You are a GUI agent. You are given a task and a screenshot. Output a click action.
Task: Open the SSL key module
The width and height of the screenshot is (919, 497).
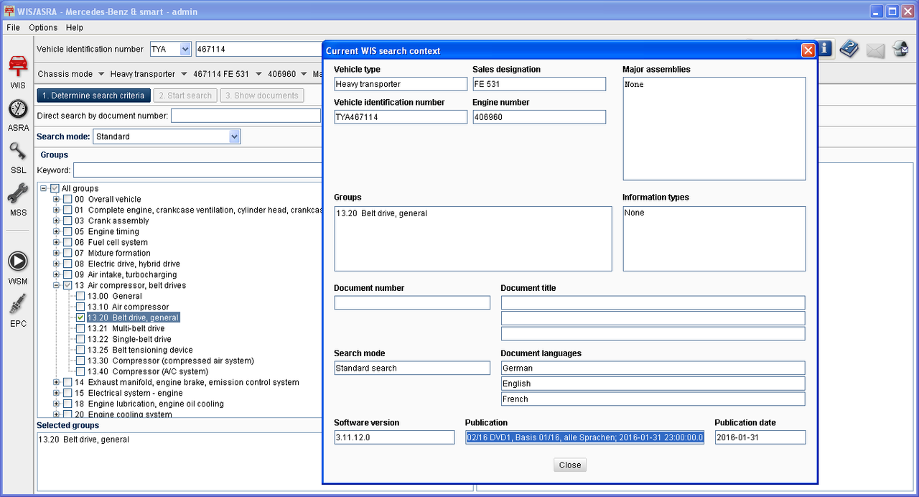[x=18, y=158]
